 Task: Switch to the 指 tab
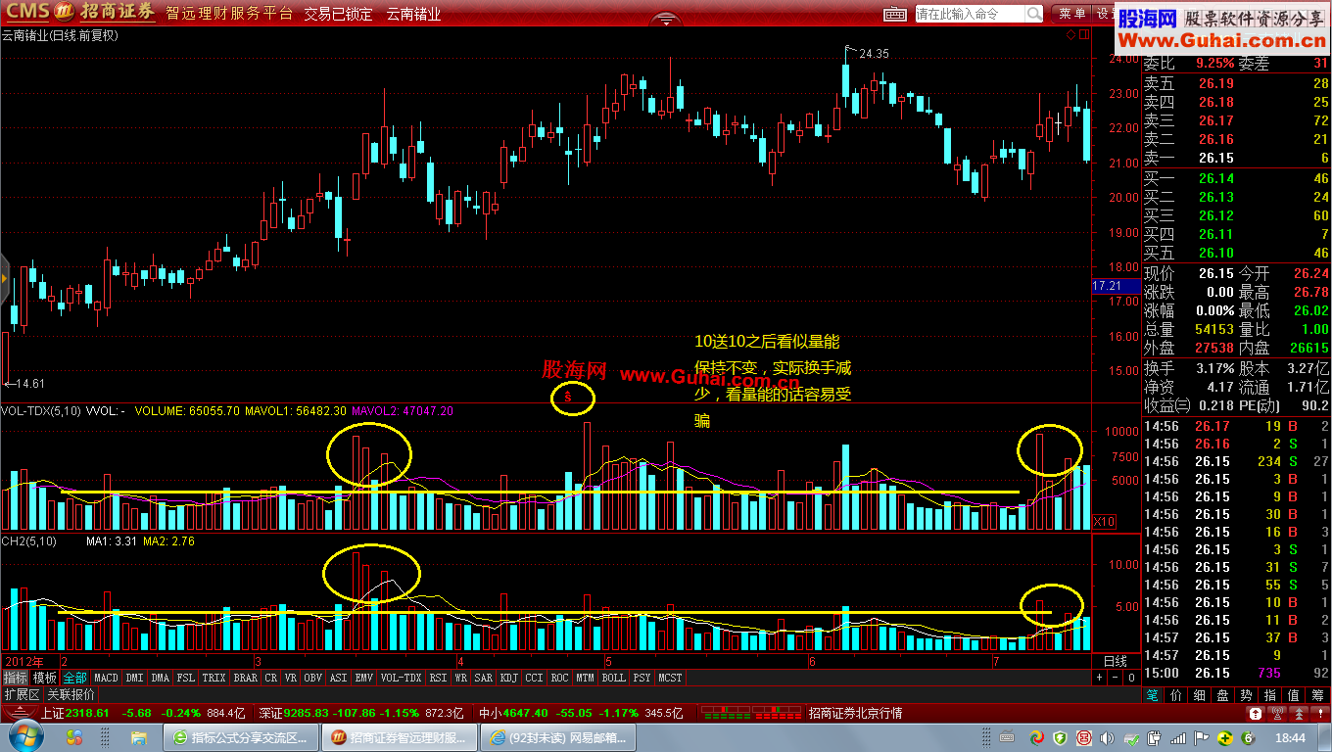coord(1270,695)
